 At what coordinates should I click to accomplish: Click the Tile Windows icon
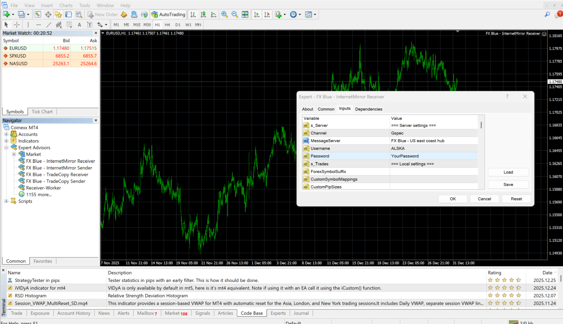point(245,15)
